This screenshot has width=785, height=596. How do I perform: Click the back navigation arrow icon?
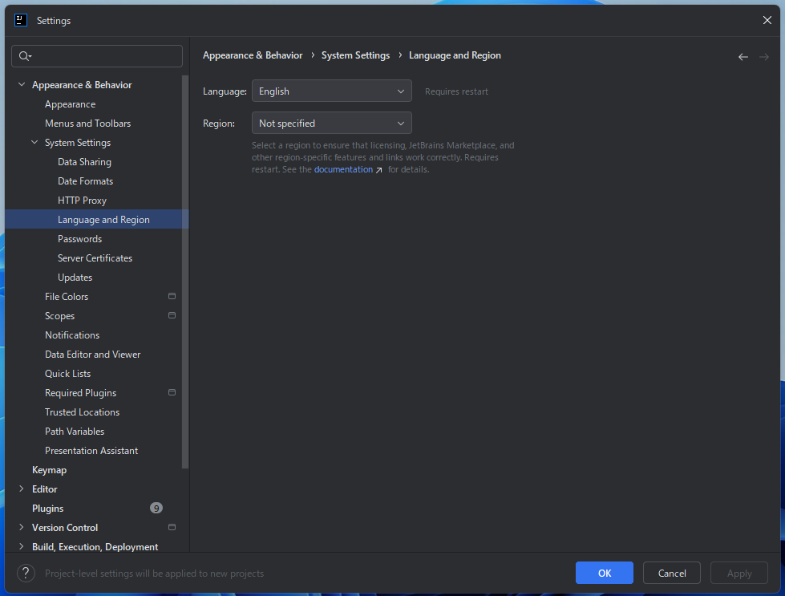(x=743, y=57)
